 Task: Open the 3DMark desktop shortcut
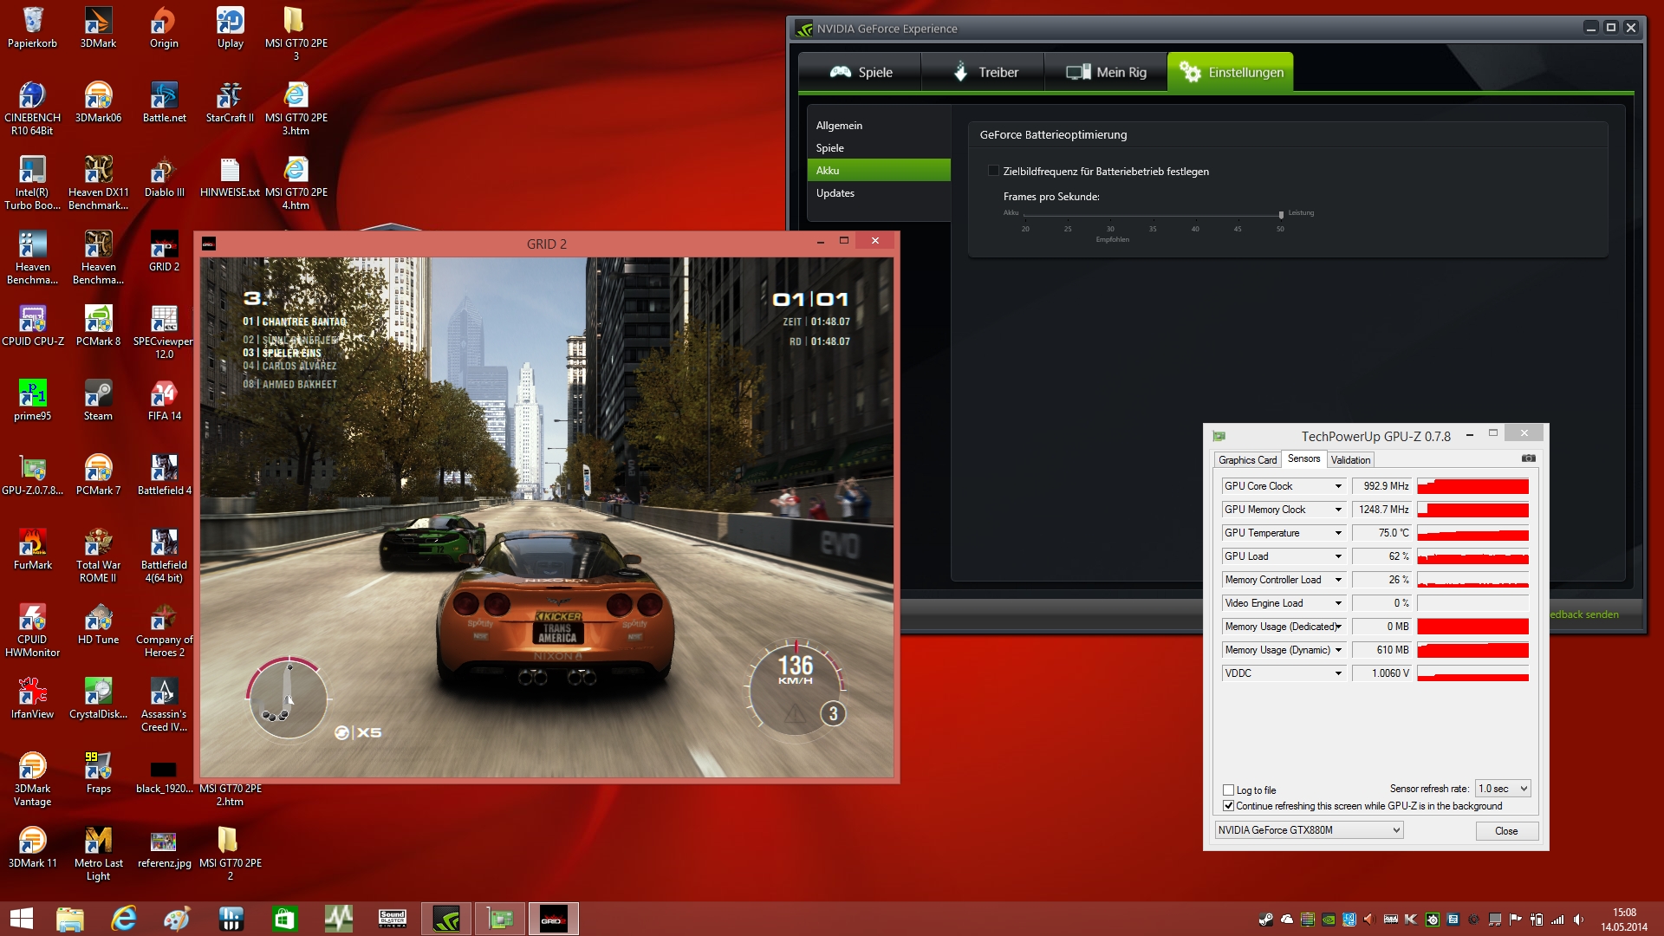tap(98, 28)
